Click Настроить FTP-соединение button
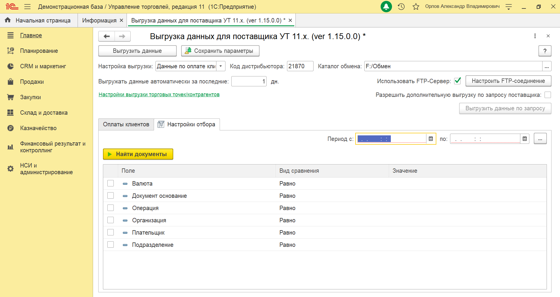Viewport: 560px width, 297px height. point(508,81)
